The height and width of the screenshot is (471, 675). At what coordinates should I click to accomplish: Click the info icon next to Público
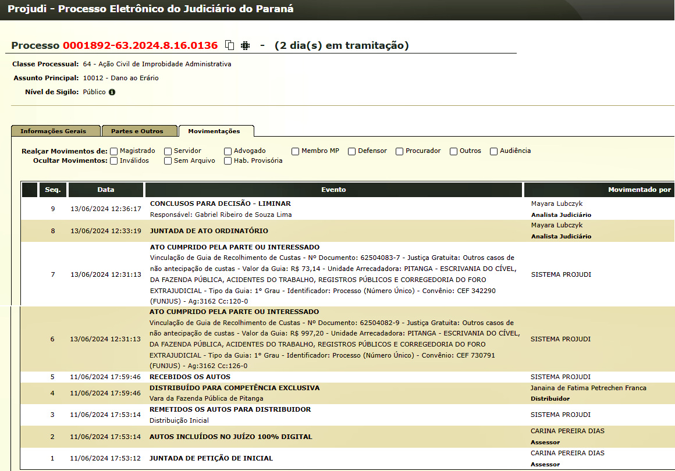tap(112, 92)
